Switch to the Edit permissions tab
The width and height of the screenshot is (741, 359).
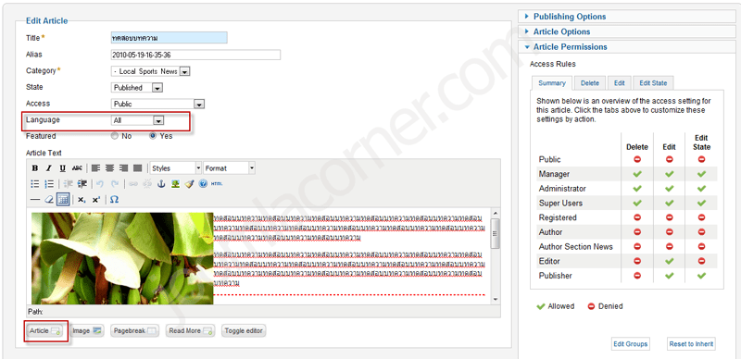(619, 83)
